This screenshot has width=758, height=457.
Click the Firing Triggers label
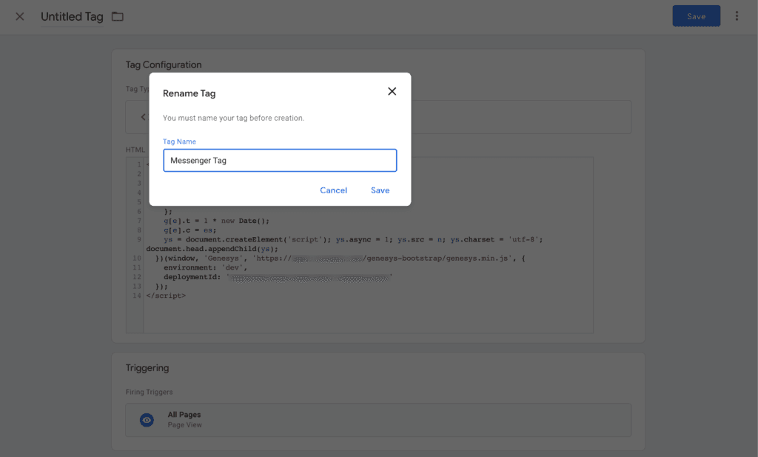149,392
